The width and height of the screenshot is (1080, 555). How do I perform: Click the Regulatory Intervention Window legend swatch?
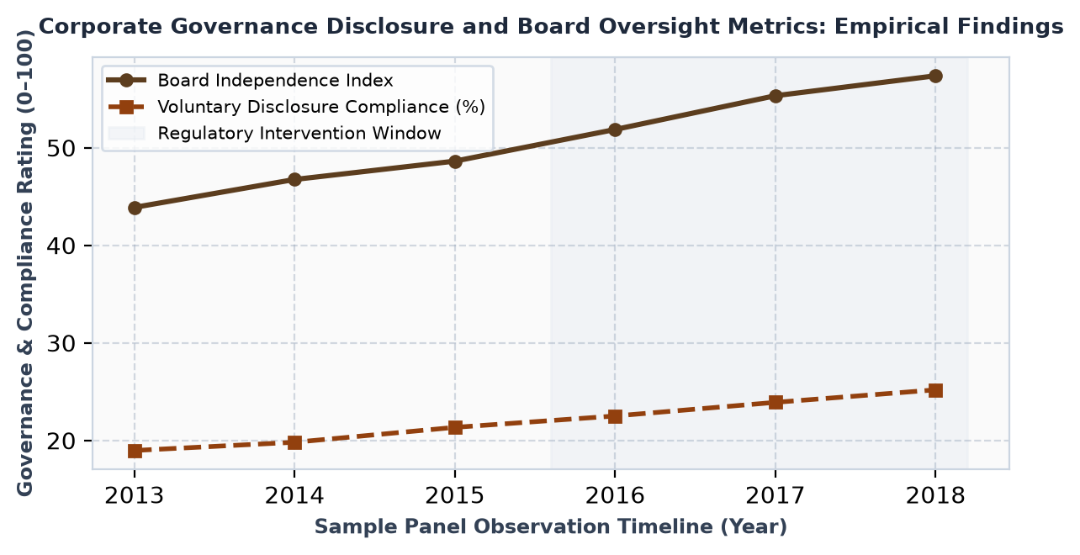click(x=126, y=133)
